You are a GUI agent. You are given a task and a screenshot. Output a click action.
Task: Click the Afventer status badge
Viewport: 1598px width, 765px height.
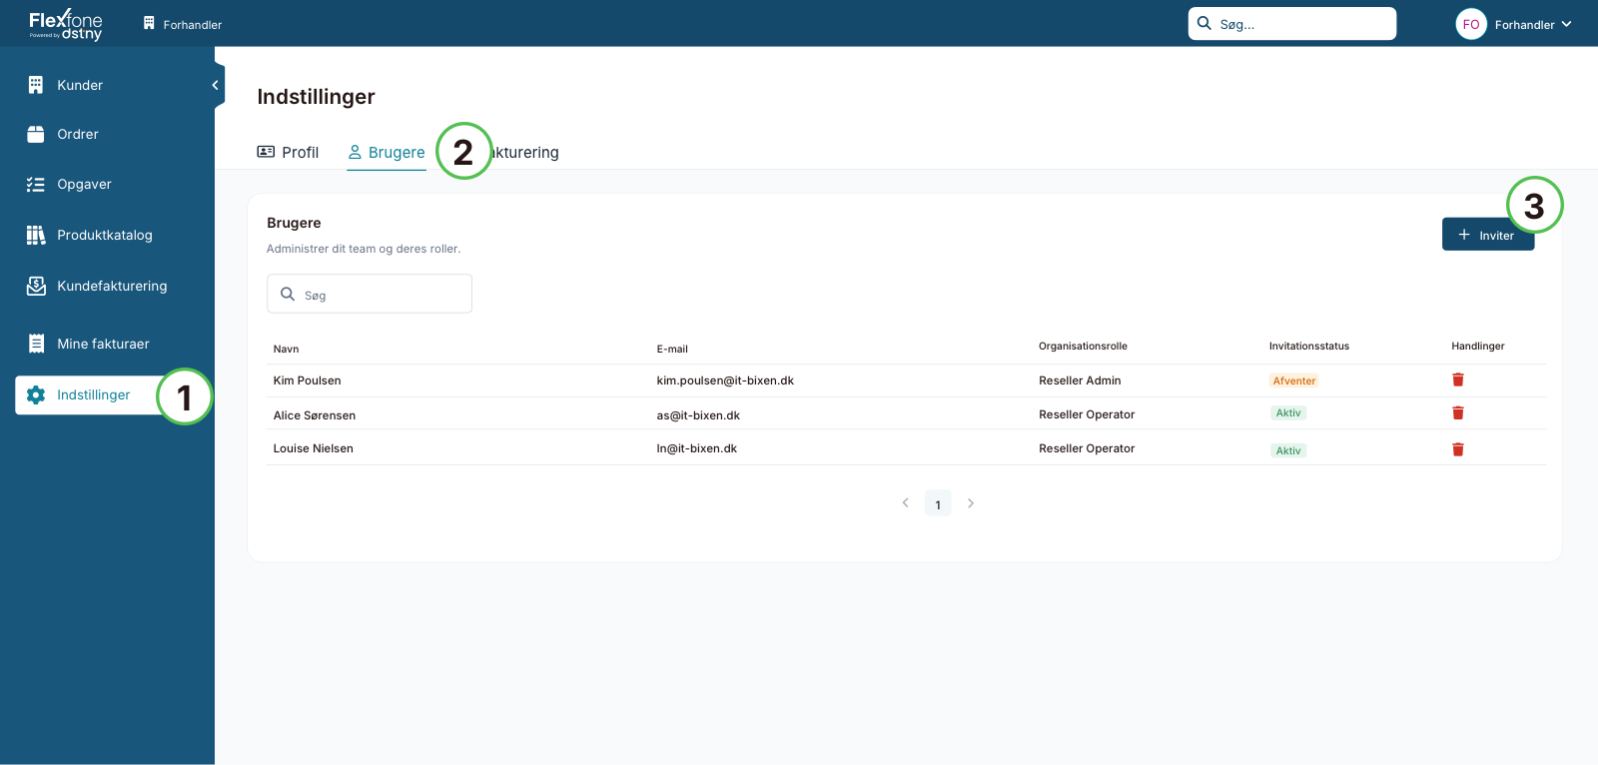click(1294, 381)
